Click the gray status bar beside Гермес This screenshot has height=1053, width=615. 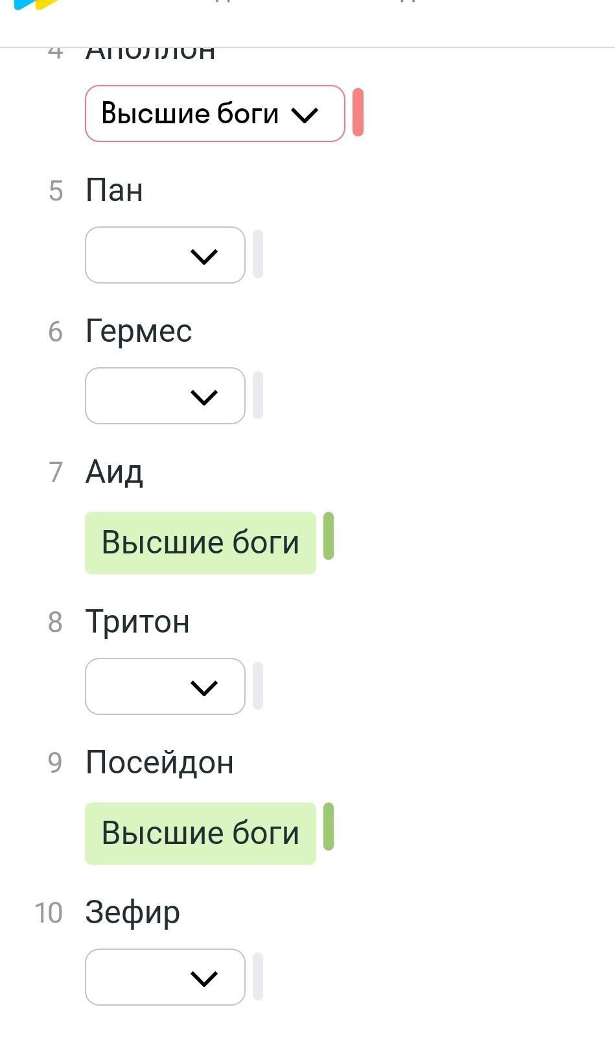point(258,395)
